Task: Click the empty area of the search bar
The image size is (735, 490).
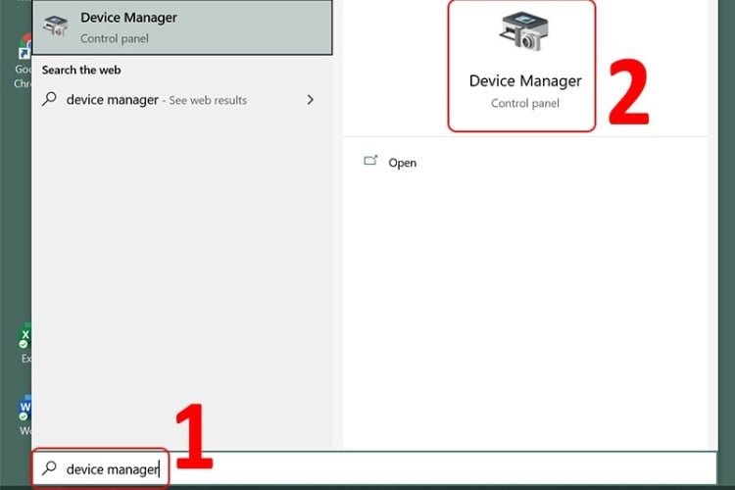Action: [x=441, y=468]
